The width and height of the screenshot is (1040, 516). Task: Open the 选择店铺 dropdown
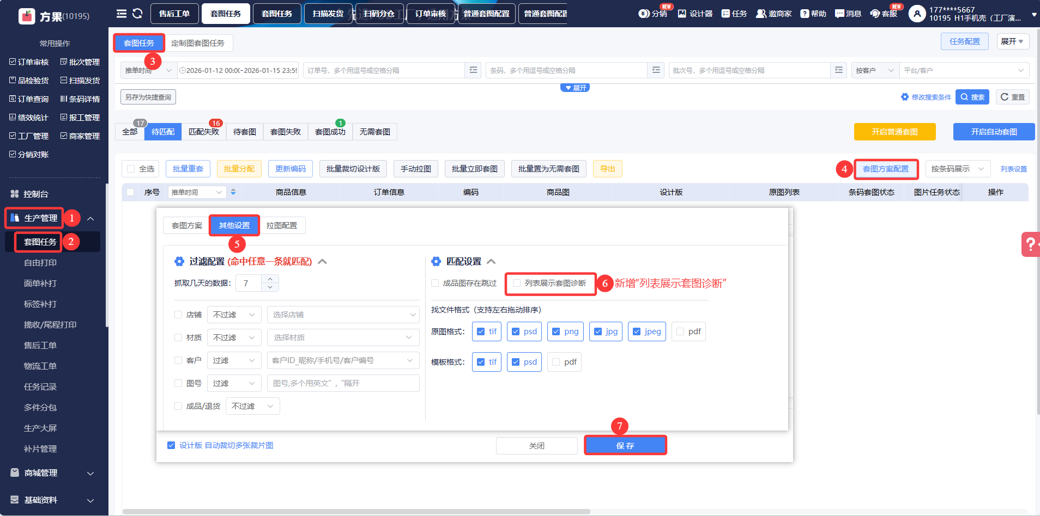point(343,315)
